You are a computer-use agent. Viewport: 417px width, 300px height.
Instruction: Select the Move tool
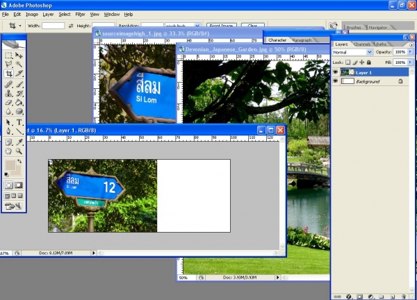(x=19, y=56)
